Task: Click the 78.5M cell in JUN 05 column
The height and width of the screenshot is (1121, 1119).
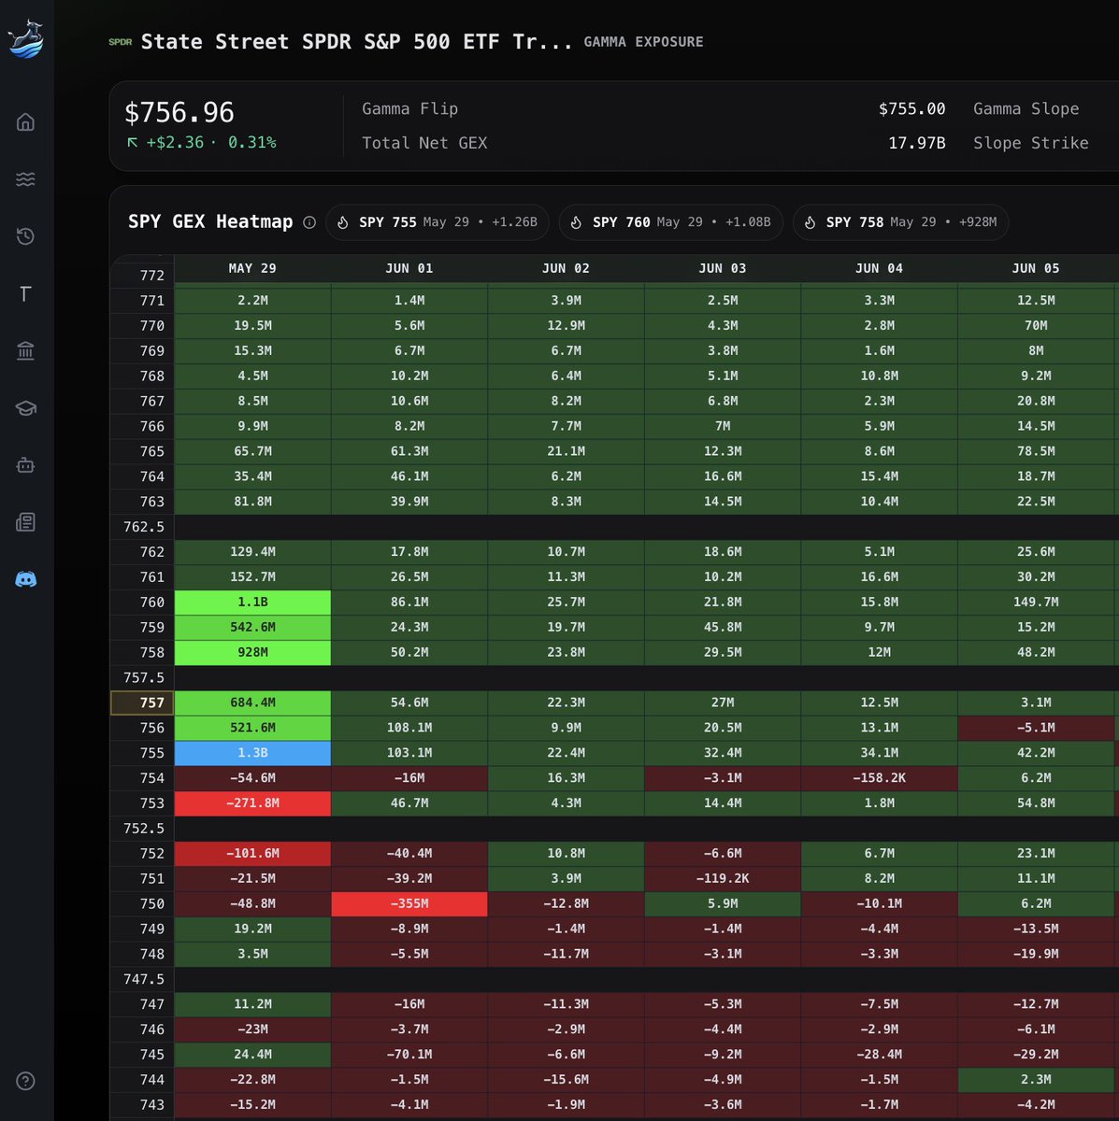Action: click(1036, 451)
